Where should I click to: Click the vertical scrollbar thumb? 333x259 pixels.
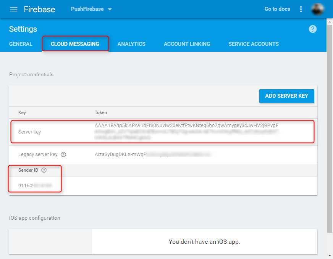tap(330, 128)
